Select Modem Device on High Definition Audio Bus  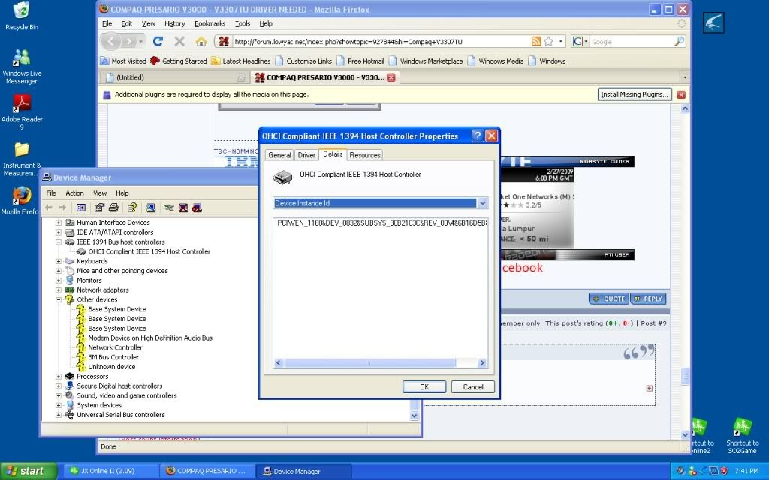coord(150,338)
